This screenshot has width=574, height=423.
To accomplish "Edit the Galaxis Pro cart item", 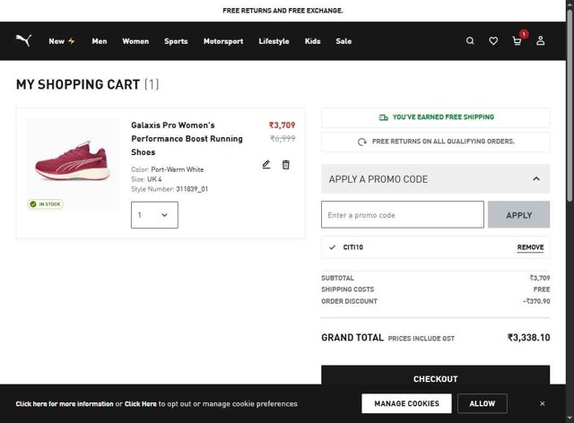I will 266,165.
